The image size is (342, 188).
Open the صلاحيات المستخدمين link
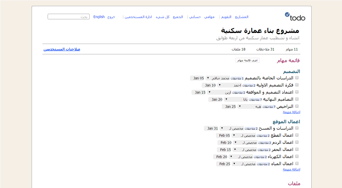[x=62, y=49]
